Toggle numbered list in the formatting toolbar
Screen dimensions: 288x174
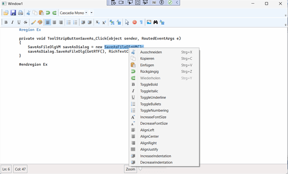(75, 22)
